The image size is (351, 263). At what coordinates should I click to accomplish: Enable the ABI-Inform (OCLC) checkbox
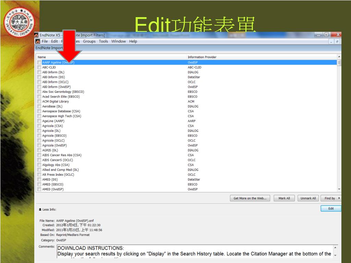click(39, 82)
